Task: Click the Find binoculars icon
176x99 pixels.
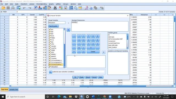Action: [55, 8]
